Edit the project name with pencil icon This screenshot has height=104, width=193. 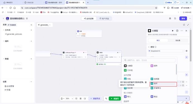(27, 19)
